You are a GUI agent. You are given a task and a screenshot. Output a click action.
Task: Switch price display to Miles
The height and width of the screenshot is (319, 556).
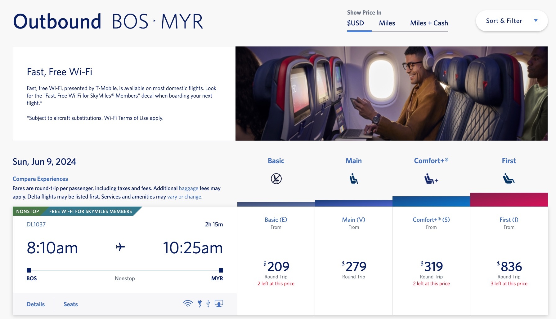tap(387, 23)
